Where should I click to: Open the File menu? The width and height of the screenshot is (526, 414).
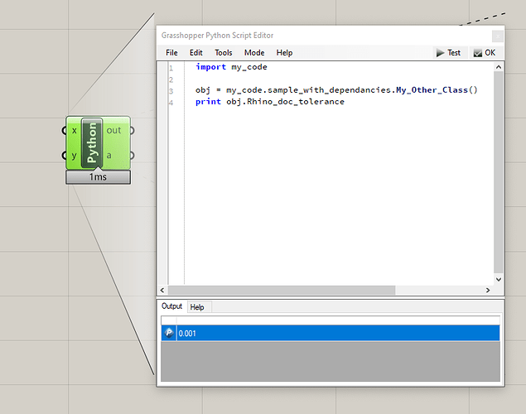(171, 53)
